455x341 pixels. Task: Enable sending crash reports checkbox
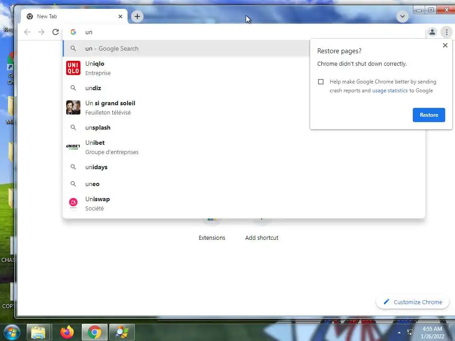(x=321, y=82)
